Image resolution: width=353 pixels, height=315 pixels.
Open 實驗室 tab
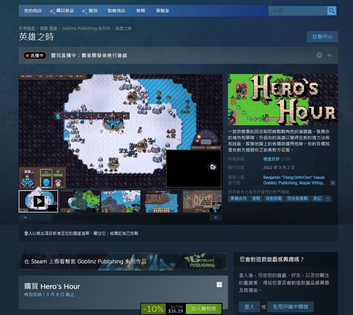click(x=162, y=11)
